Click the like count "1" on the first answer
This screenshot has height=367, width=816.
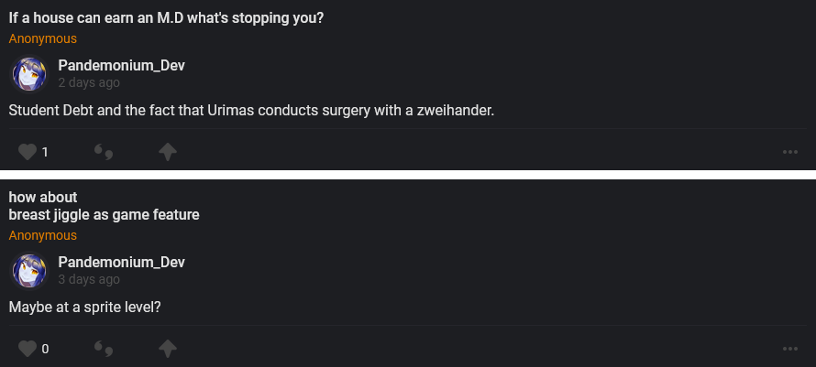tap(45, 152)
